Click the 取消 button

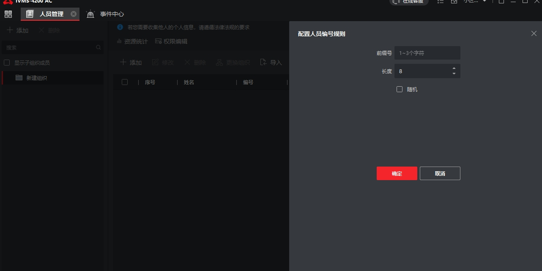pyautogui.click(x=440, y=173)
